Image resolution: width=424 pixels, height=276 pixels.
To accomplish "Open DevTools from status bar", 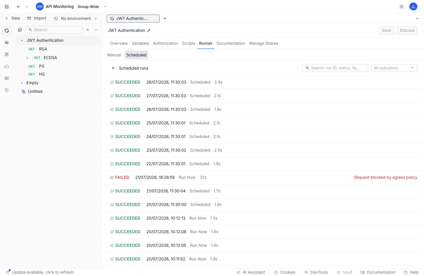I will (x=316, y=272).
